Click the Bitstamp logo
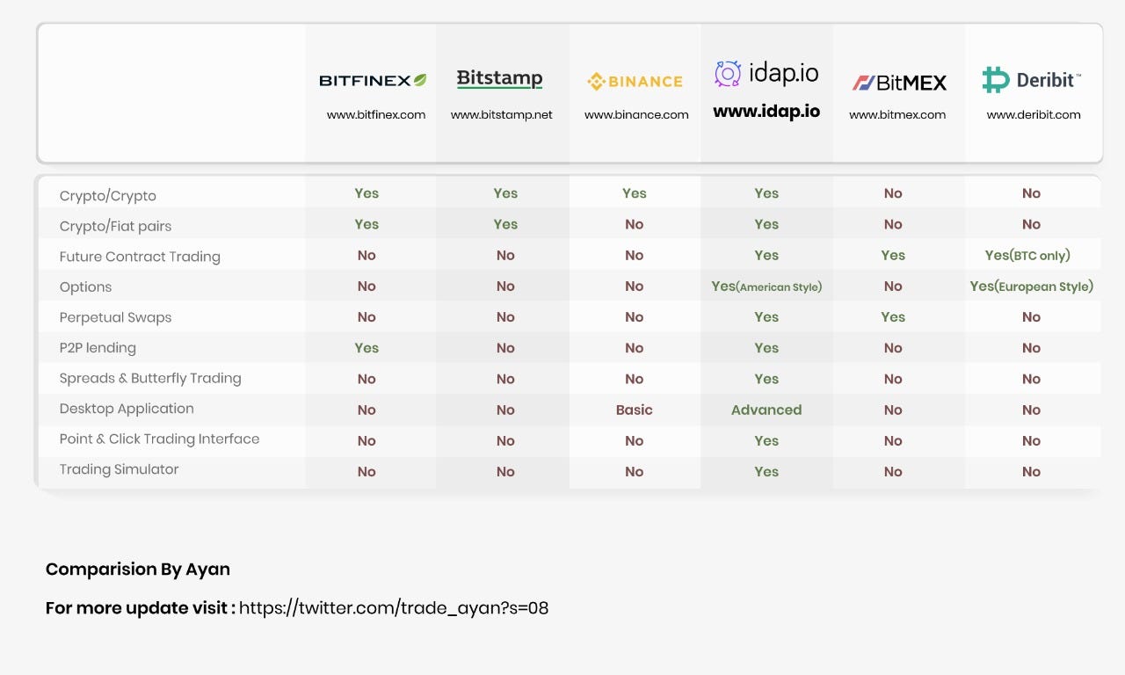Viewport: 1125px width, 675px height. (x=499, y=79)
